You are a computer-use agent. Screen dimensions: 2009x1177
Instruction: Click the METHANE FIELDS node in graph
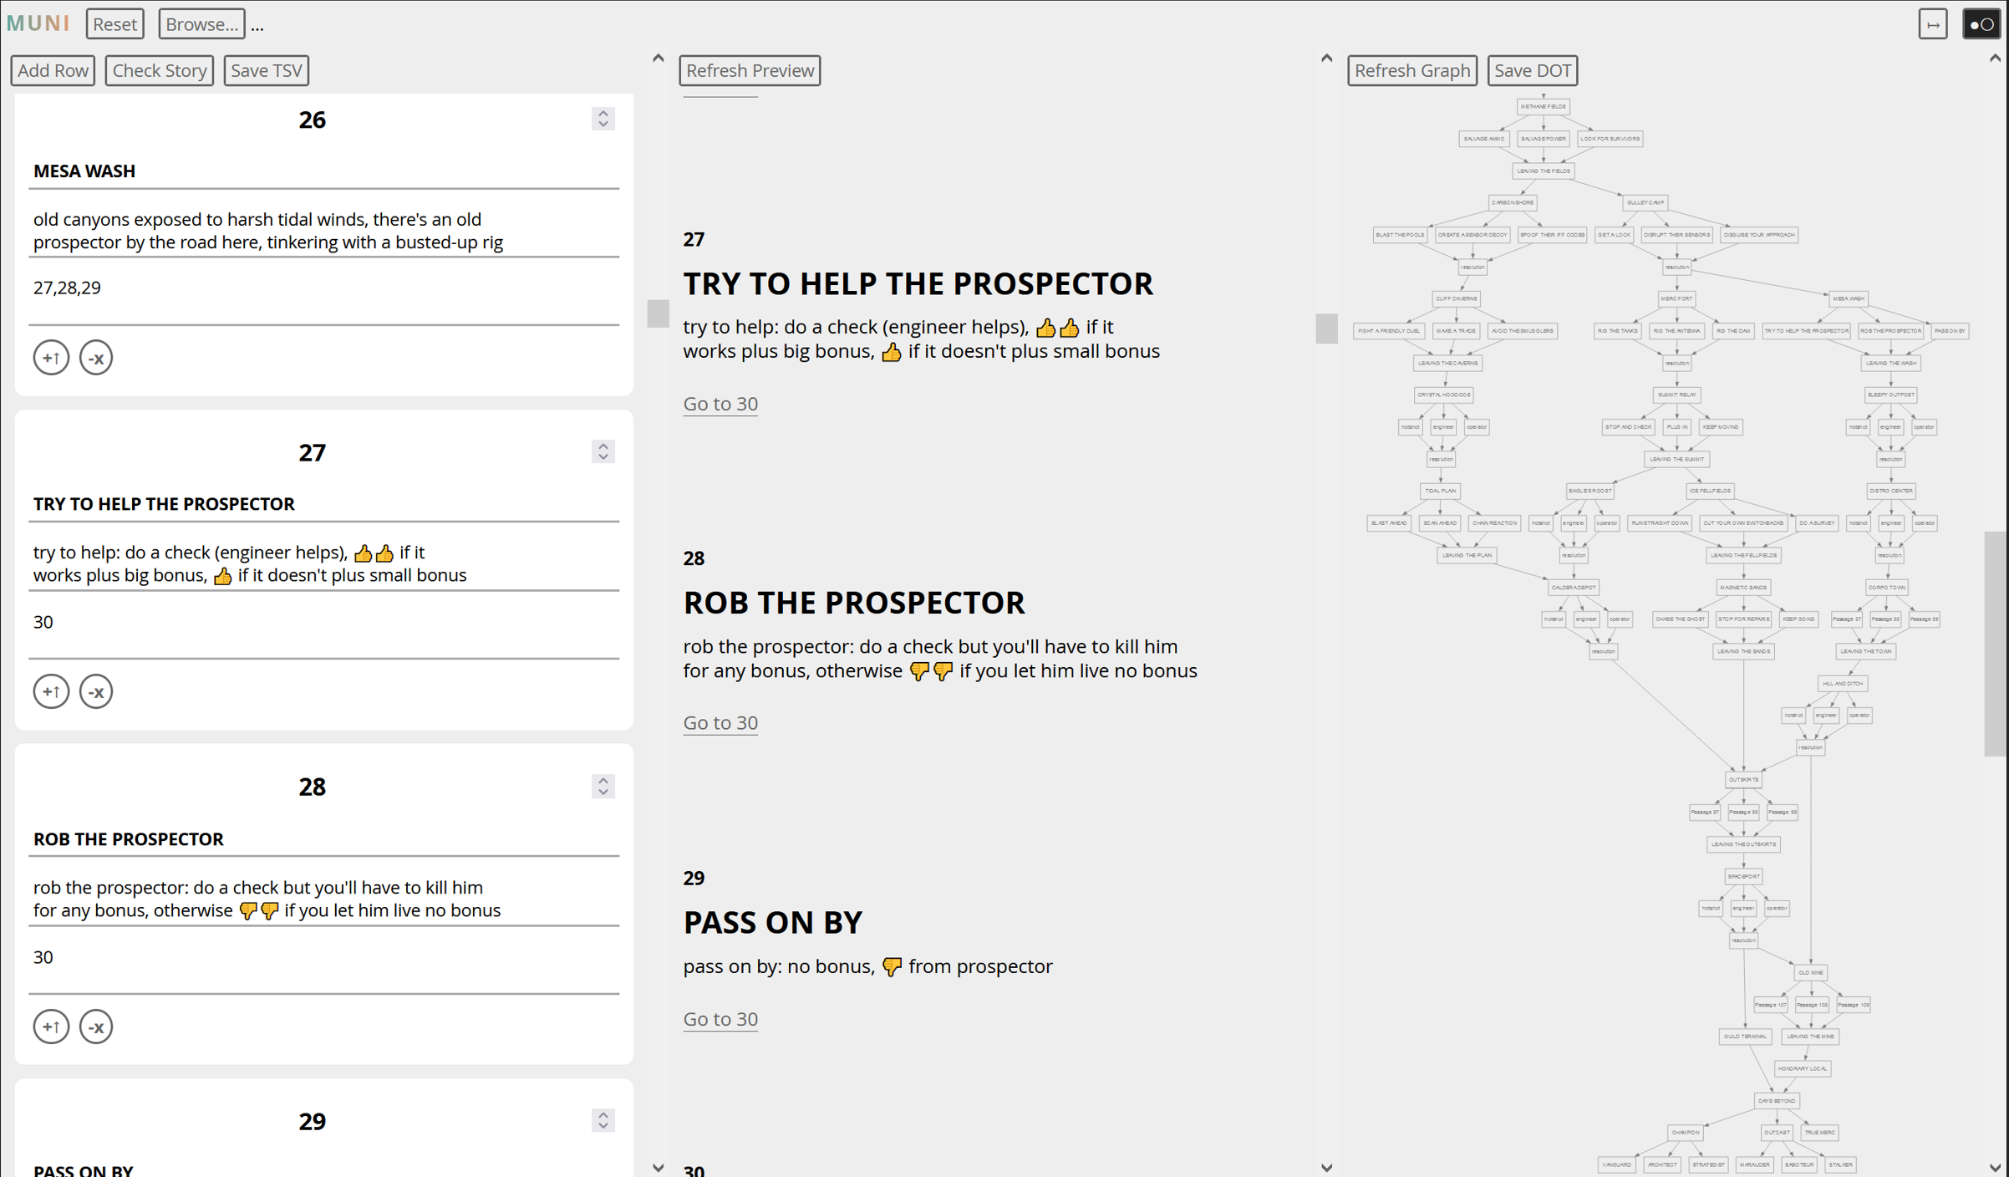pyautogui.click(x=1543, y=106)
